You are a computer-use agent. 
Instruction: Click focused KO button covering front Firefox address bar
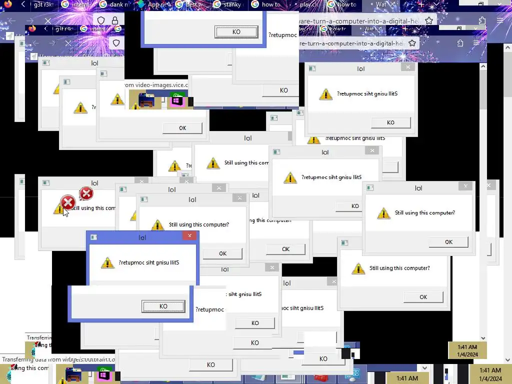pos(236,31)
